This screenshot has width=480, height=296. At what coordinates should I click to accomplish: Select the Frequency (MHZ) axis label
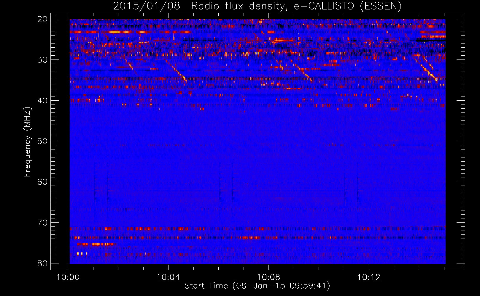[27, 142]
